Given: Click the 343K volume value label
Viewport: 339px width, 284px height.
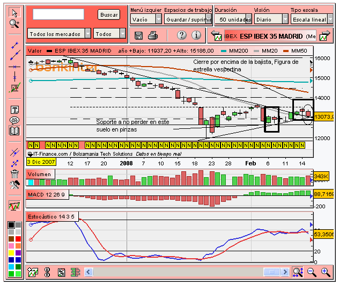Looking at the screenshot, I should coord(321,177).
